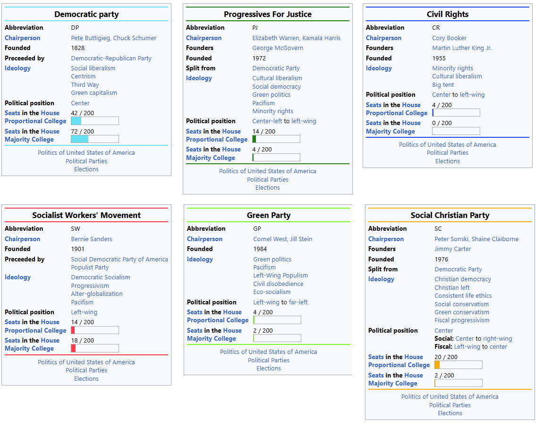Open Progressivism ideology link
This screenshot has height=436, width=543.
click(x=90, y=286)
